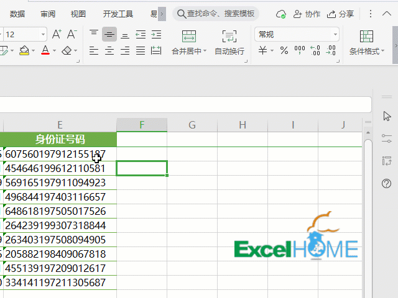Click the 协作 collaborate button
Screen dimensions: 398x298
pos(307,14)
